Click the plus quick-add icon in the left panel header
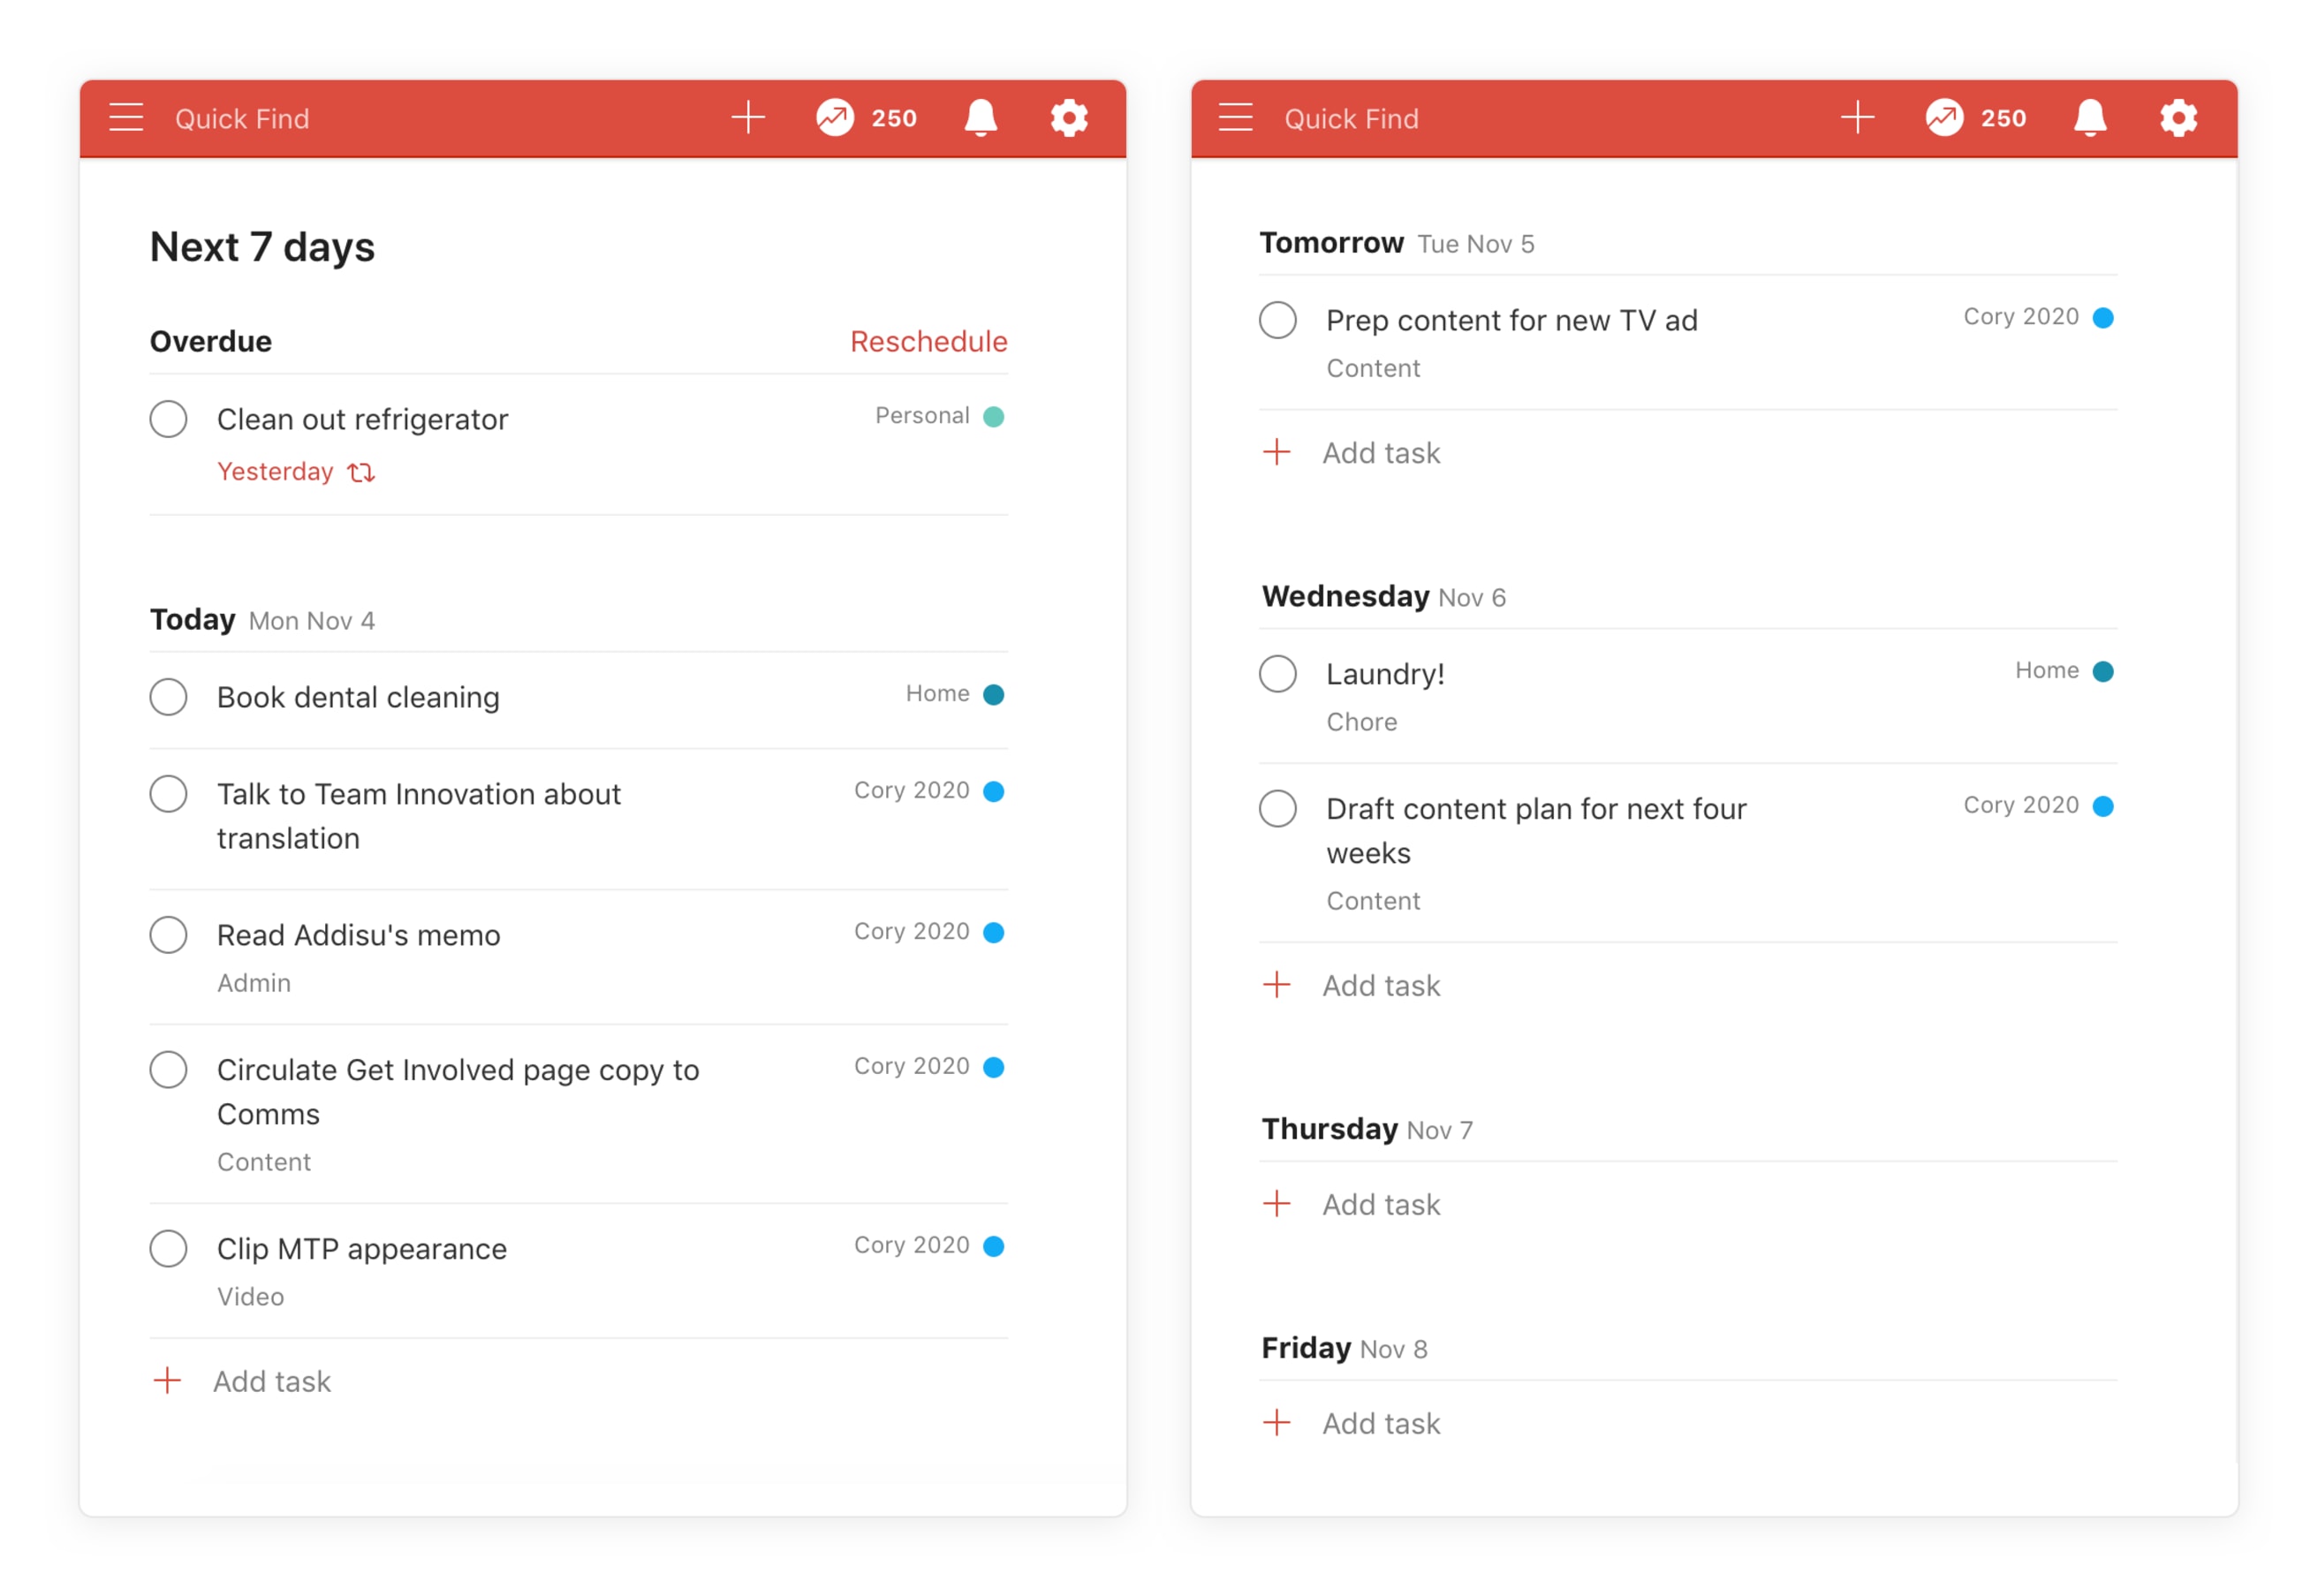 click(747, 118)
